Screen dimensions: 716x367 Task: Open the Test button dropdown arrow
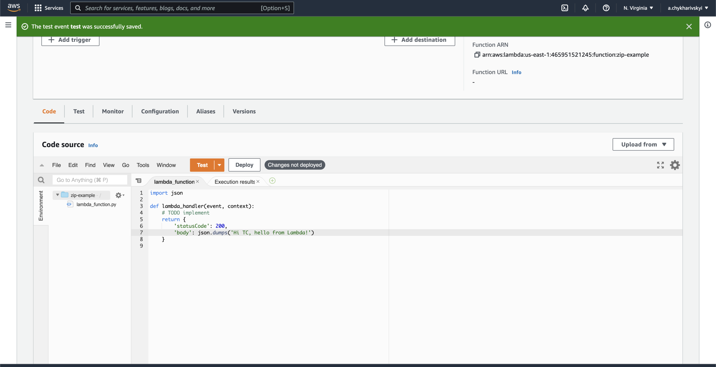[219, 165]
